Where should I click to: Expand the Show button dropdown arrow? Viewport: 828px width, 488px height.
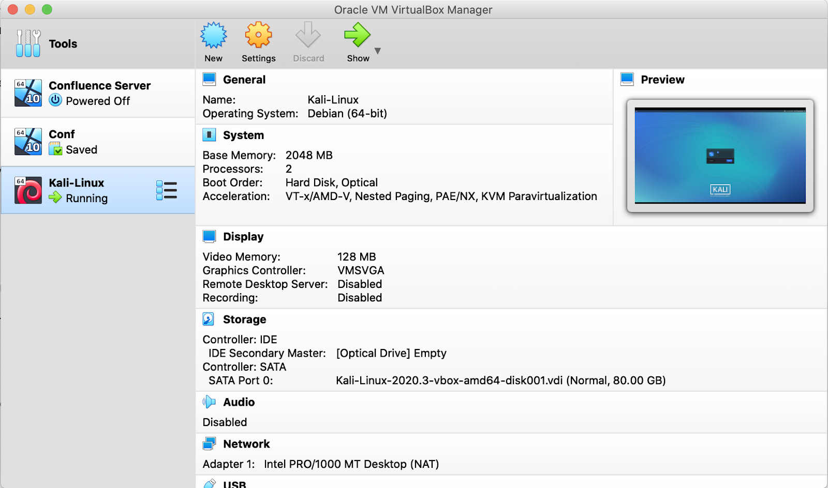pos(378,51)
